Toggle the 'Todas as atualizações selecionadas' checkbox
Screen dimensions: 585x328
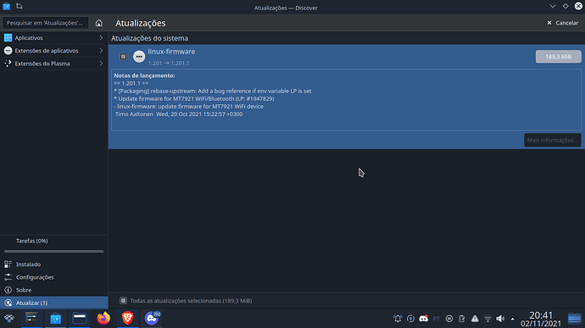pos(123,300)
